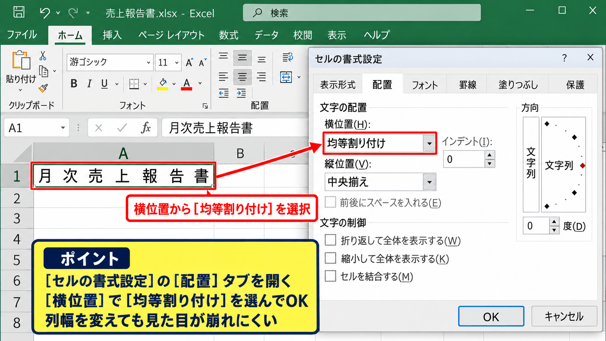Viewport: 606px width, 341px height.
Task: Open the ファイル menu tab
Action: click(22, 35)
